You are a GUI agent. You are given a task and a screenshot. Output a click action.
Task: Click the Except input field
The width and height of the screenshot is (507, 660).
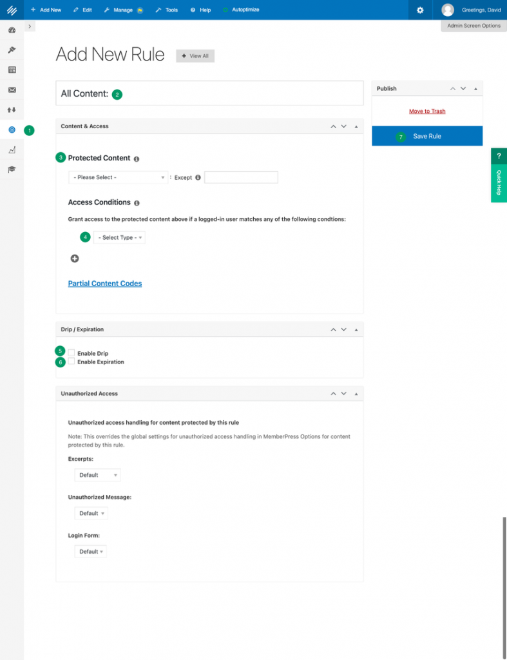(241, 177)
